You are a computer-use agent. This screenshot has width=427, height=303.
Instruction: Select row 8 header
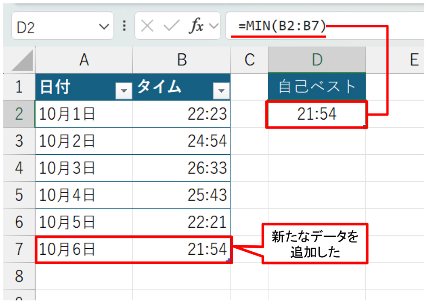[19, 276]
